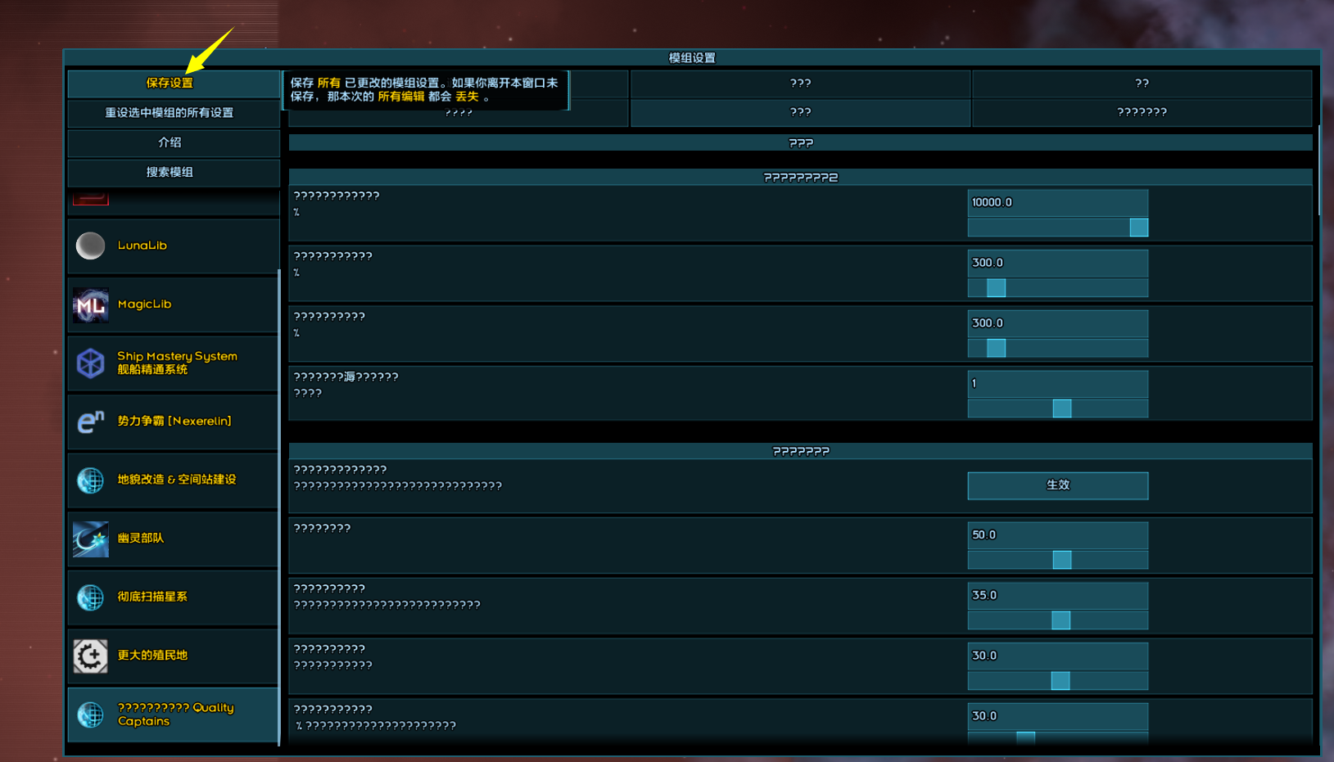Image resolution: width=1334 pixels, height=762 pixels.
Task: Open the 介绍 introduction entry
Action: point(170,142)
